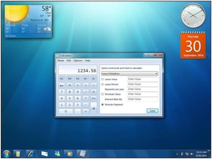Click the number 7 key

coord(62,92)
